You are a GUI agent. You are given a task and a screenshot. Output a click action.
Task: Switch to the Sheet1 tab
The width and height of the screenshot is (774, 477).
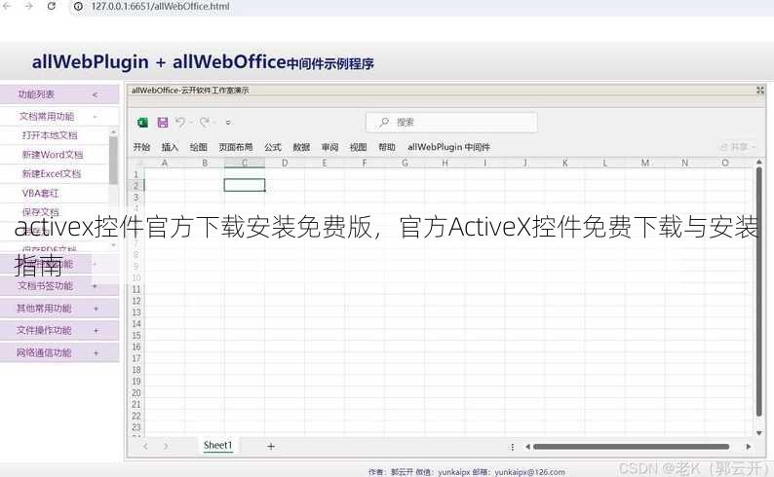217,446
